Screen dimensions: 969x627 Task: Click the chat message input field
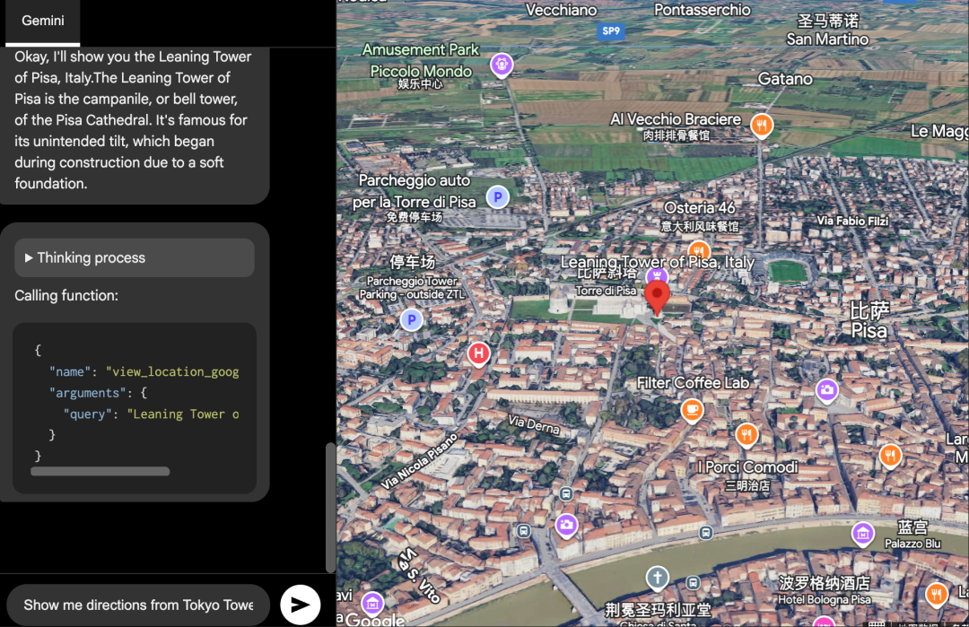(x=138, y=605)
